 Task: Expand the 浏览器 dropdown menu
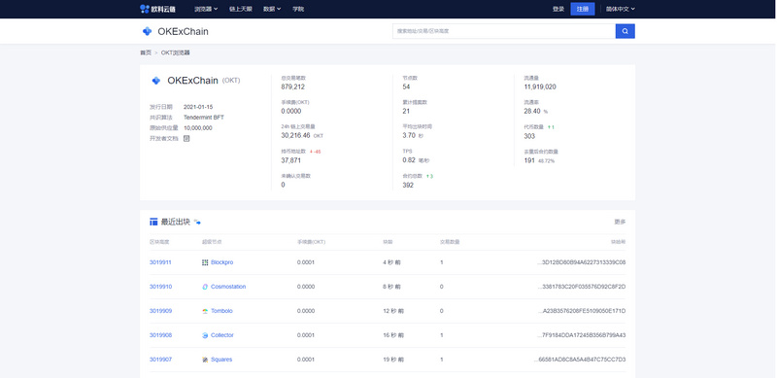pyautogui.click(x=206, y=9)
